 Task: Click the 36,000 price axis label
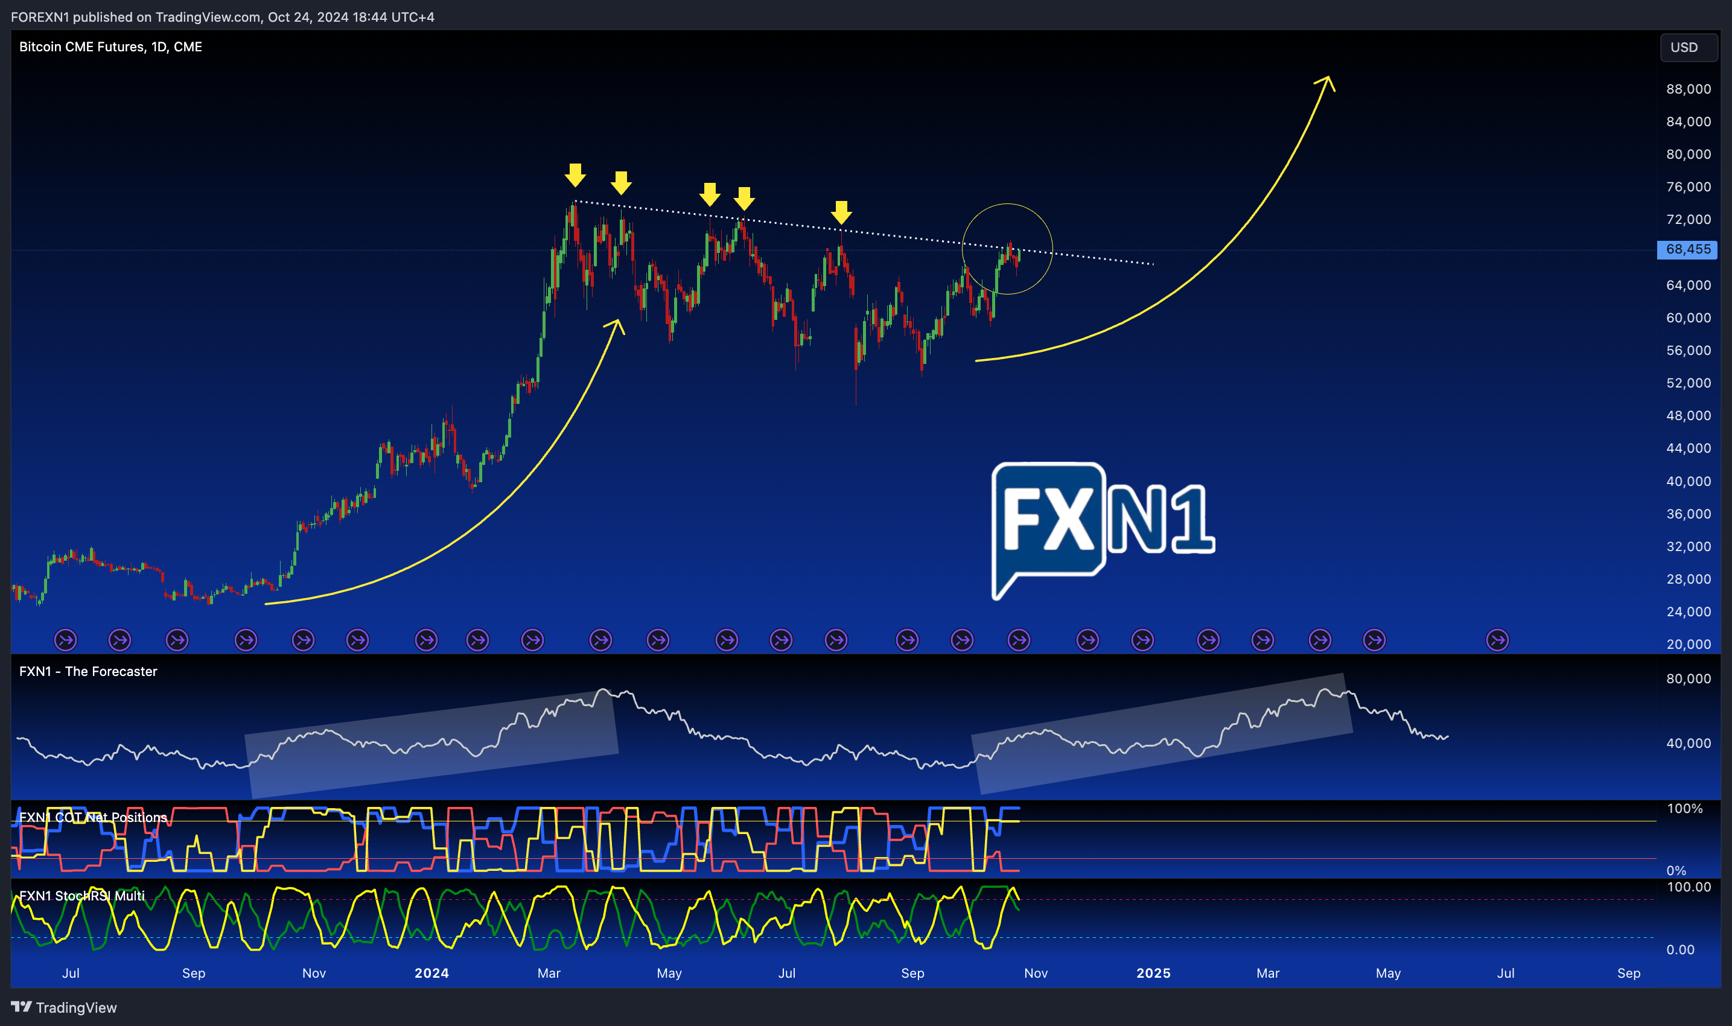click(x=1689, y=514)
